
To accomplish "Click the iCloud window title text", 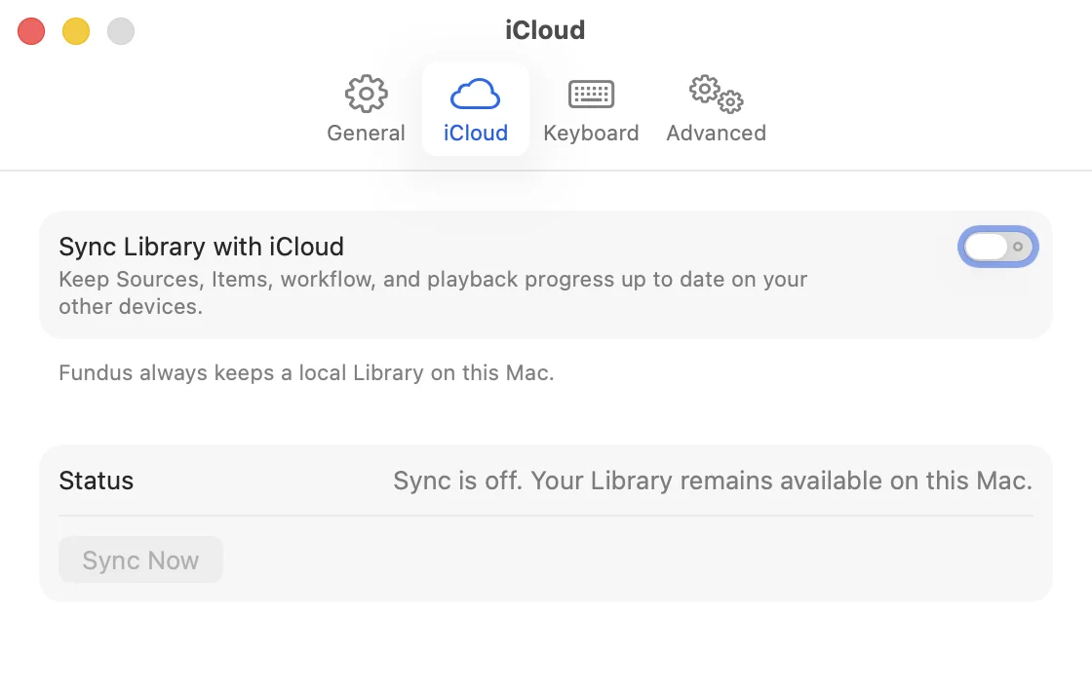I will (545, 30).
